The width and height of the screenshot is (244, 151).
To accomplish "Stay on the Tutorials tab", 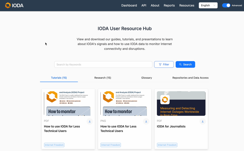I will tap(59, 78).
